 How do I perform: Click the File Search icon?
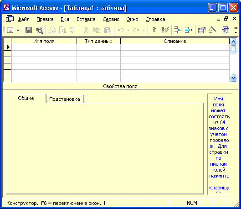click(39, 30)
